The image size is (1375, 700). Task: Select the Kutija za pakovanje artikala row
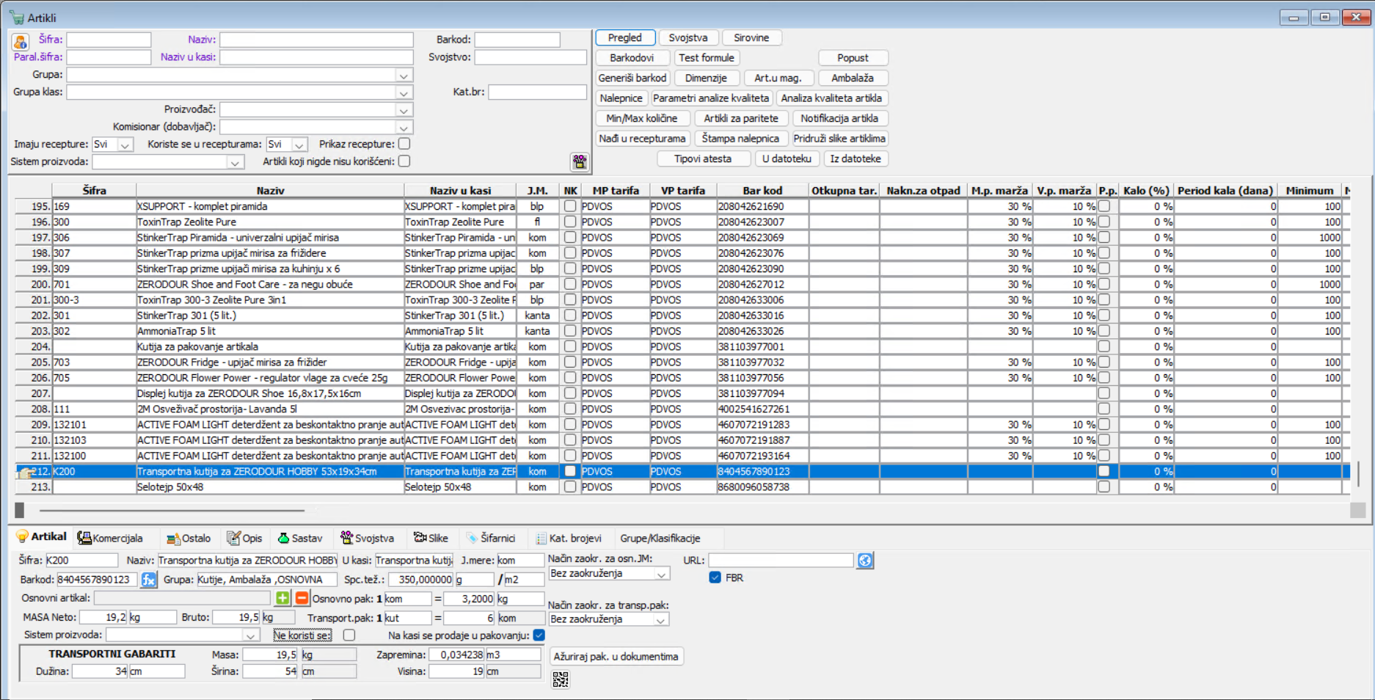click(x=682, y=346)
